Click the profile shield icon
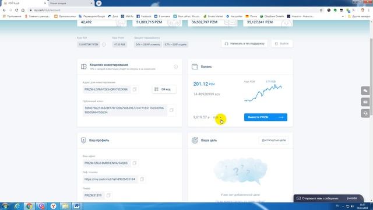 (83, 140)
